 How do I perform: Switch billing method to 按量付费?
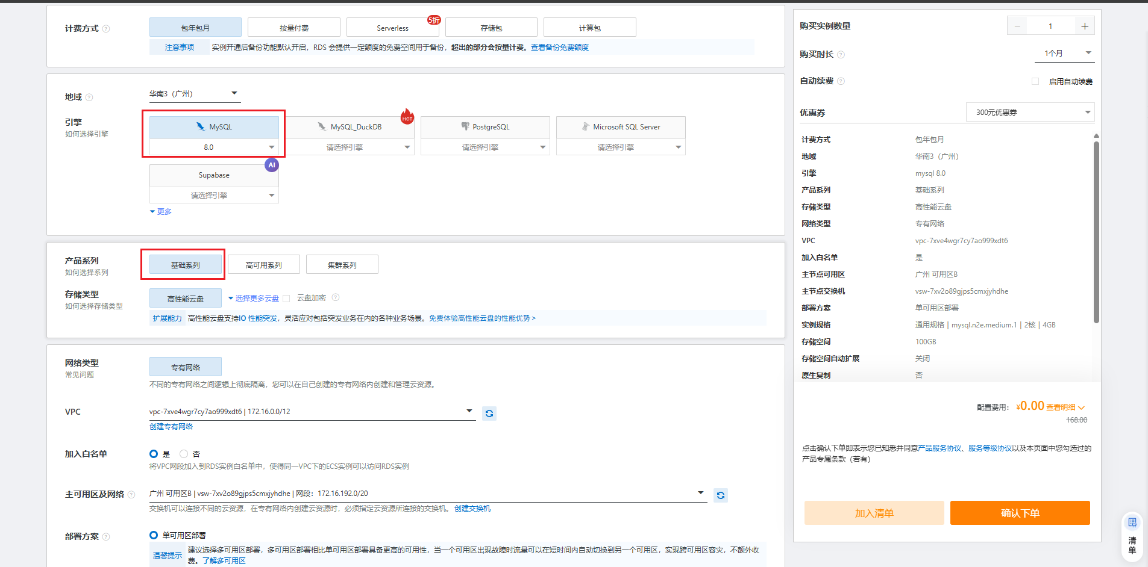(293, 28)
